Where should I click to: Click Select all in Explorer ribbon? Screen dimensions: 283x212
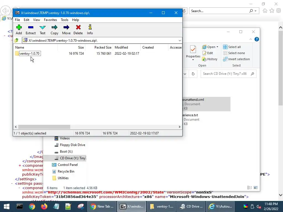click(232, 47)
